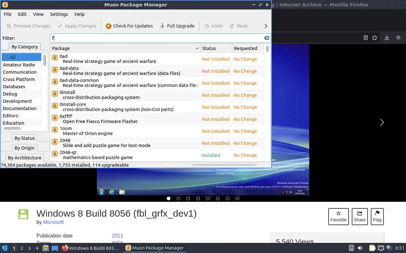The height and width of the screenshot is (253, 406).
Task: Select the third carousel dot in Firefox
Action: point(188,199)
